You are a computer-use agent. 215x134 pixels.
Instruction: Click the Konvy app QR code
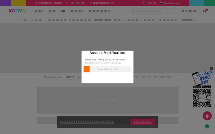coord(202,98)
